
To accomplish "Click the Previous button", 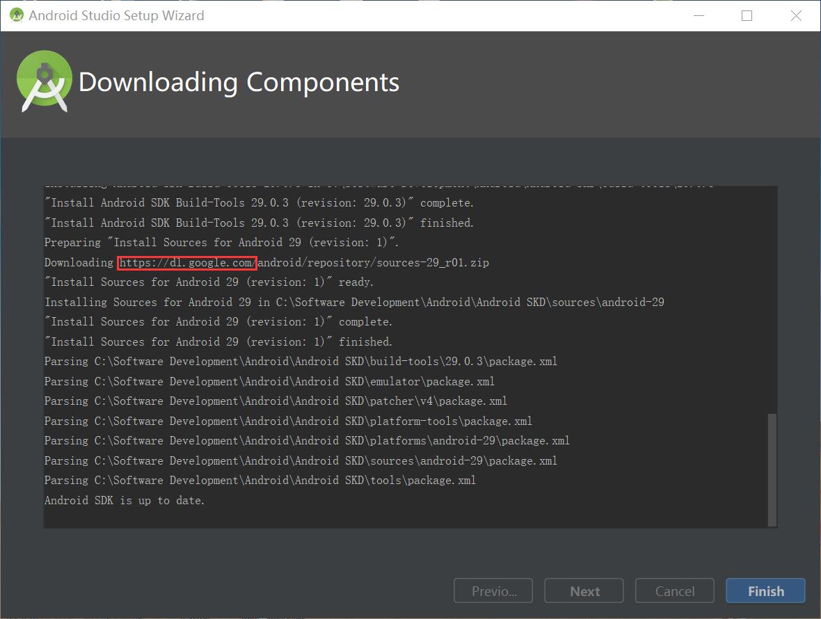I will pyautogui.click(x=493, y=591).
